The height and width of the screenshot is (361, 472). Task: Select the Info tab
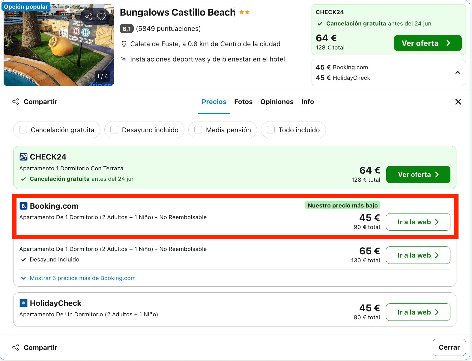click(308, 102)
